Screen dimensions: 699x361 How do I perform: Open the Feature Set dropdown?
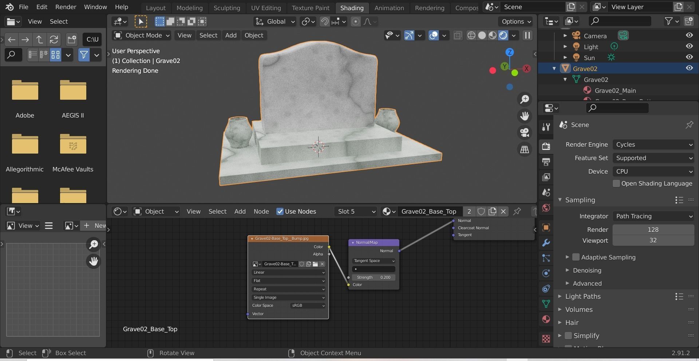click(x=653, y=158)
